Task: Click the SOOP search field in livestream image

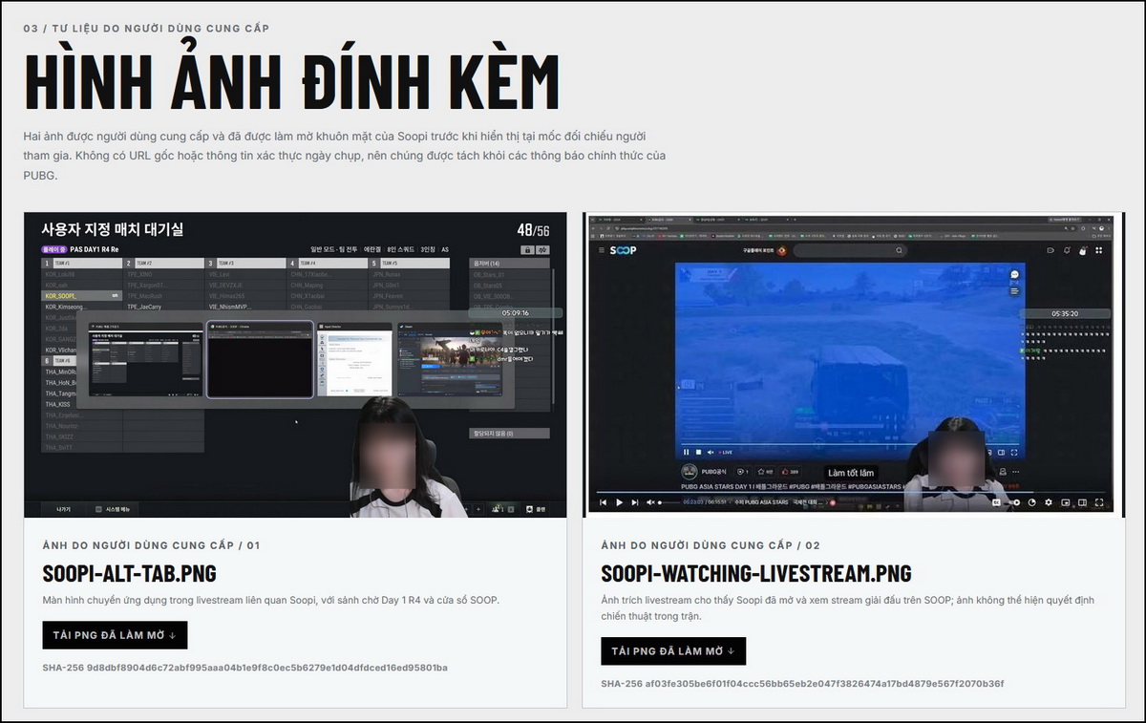Action: 850,250
